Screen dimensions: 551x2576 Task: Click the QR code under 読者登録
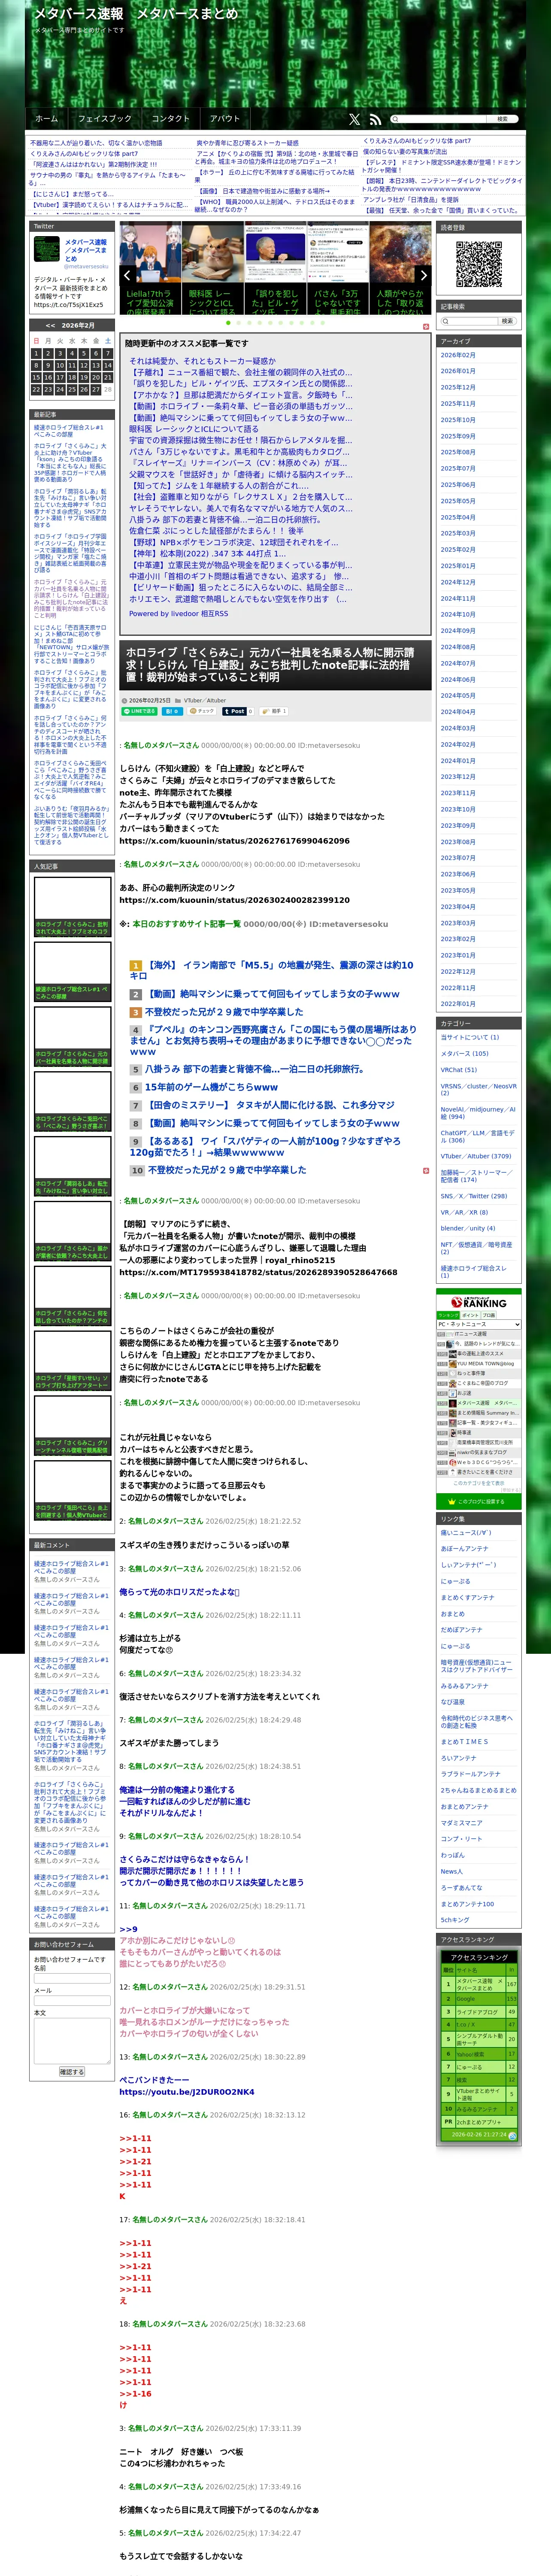click(x=479, y=264)
